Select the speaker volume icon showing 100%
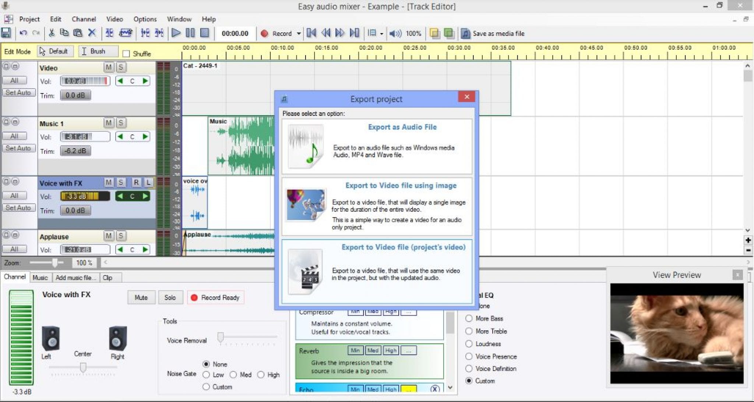The image size is (754, 402). pyautogui.click(x=395, y=33)
